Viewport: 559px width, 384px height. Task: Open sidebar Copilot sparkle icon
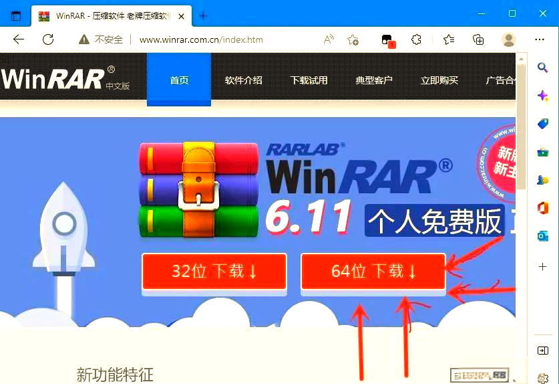coord(543,96)
